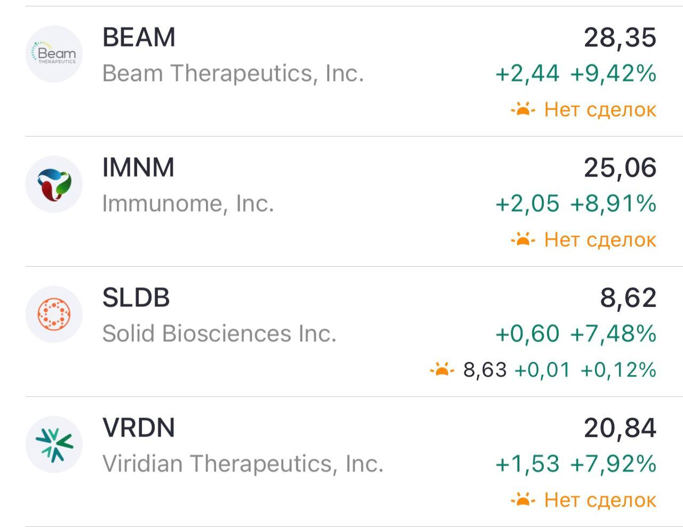Tap the premarket sun icon under IMNM
The image size is (683, 527).
tap(523, 239)
